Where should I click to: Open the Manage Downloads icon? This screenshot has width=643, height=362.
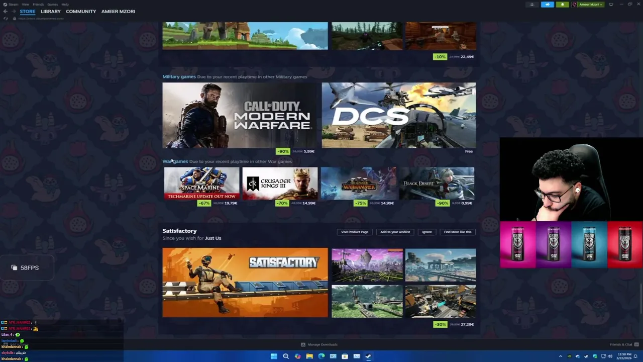(303, 344)
